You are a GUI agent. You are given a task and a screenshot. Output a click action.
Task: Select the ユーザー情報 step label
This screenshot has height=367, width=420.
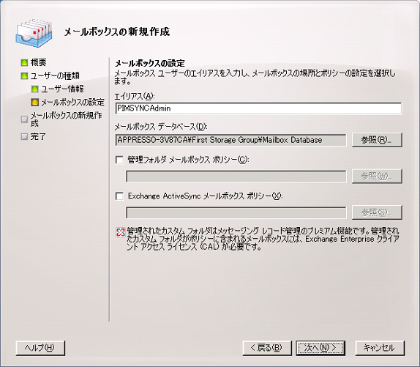[x=62, y=89]
